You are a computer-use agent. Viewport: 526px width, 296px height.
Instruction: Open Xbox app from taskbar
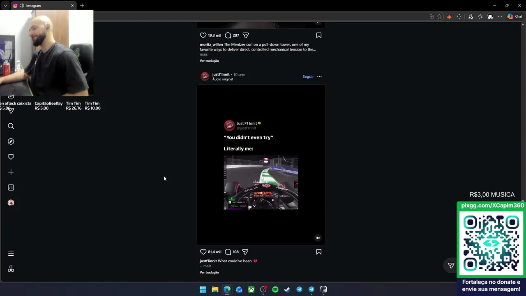click(251, 289)
